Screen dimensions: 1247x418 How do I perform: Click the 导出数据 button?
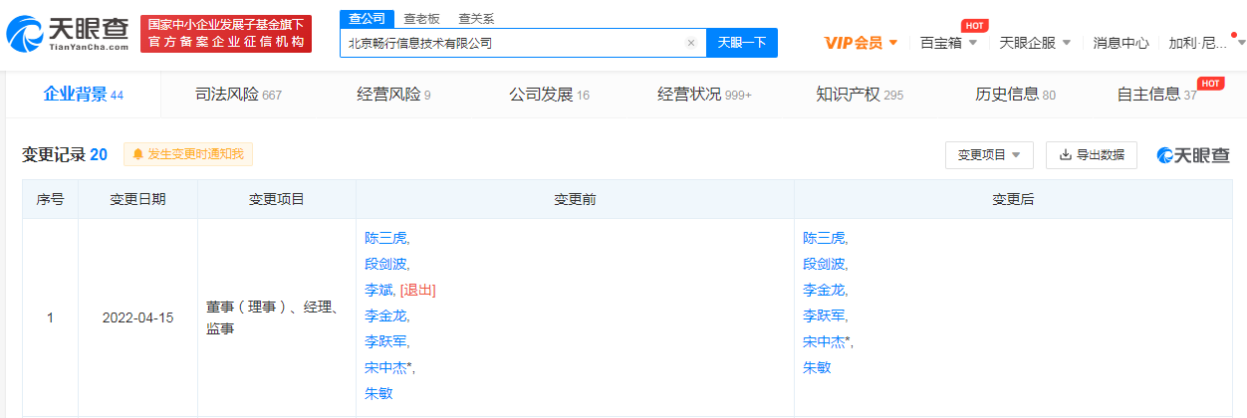pyautogui.click(x=1091, y=155)
